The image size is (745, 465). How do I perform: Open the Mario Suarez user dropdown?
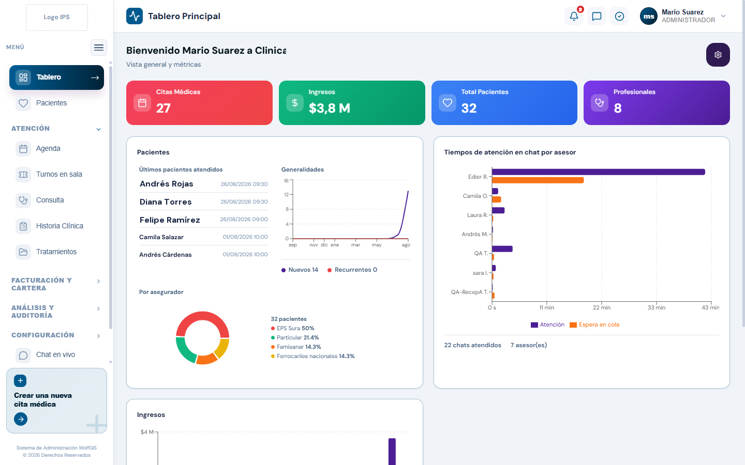click(x=683, y=16)
